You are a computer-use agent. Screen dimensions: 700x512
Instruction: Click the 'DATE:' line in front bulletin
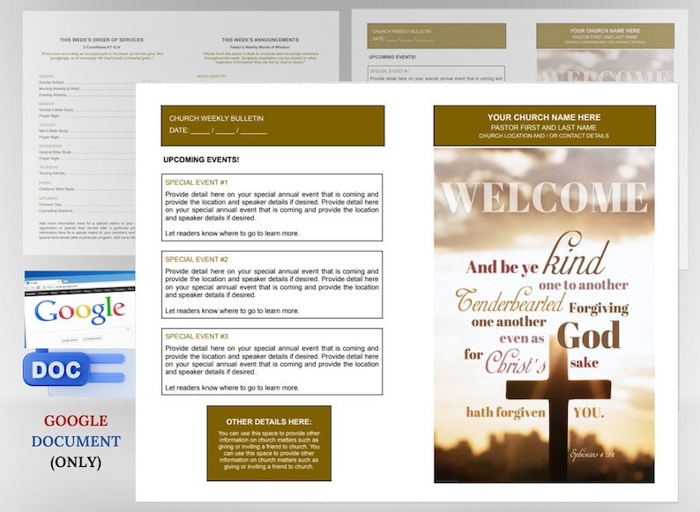218,130
